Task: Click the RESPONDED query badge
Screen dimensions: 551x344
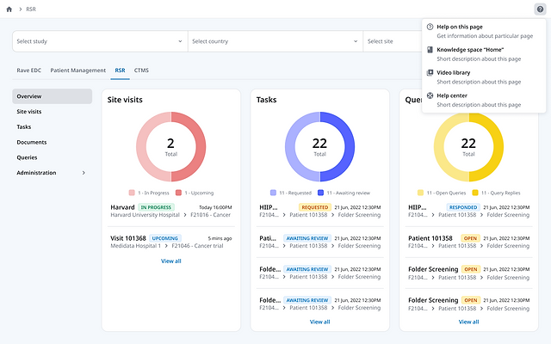Action: pos(463,207)
